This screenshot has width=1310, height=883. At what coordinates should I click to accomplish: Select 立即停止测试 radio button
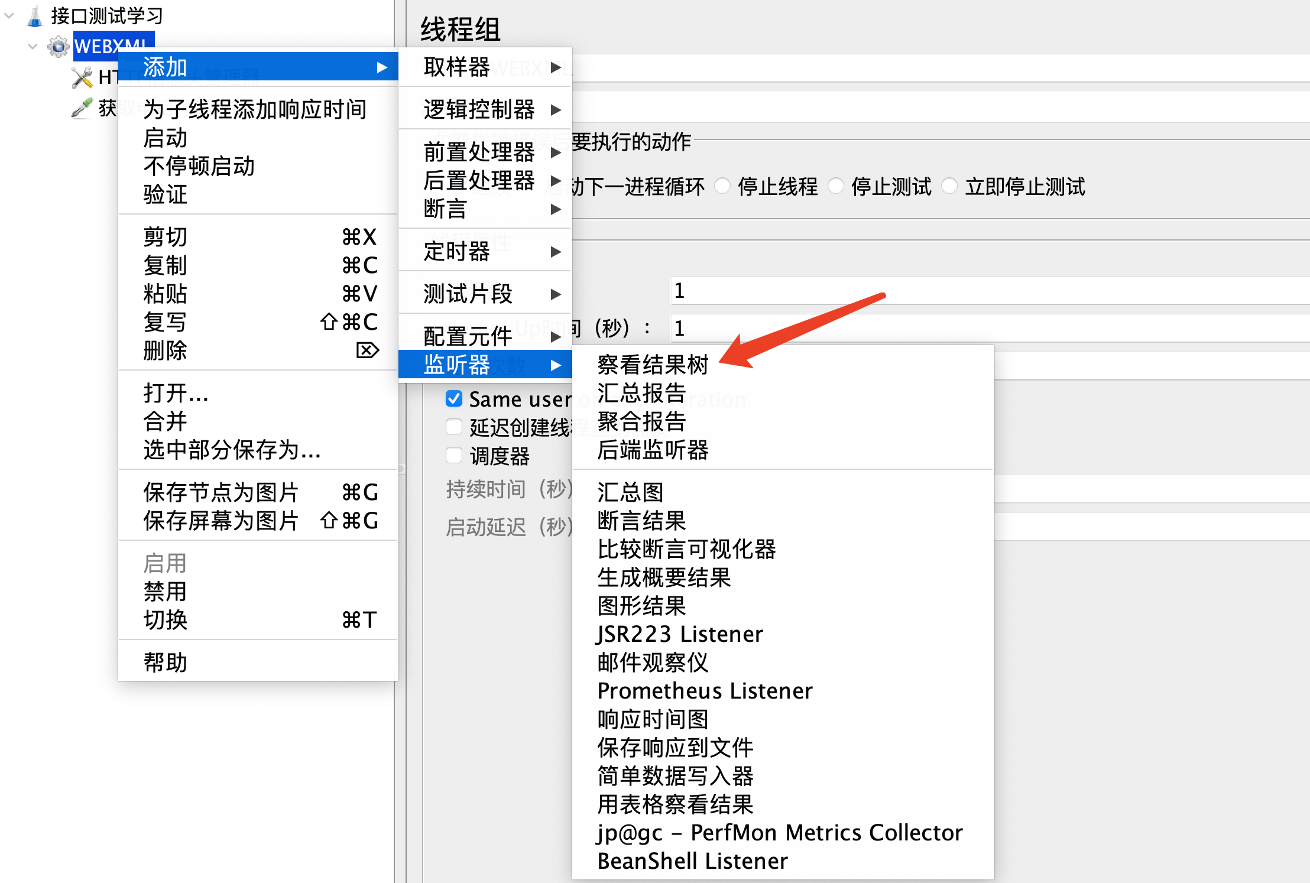pyautogui.click(x=949, y=186)
